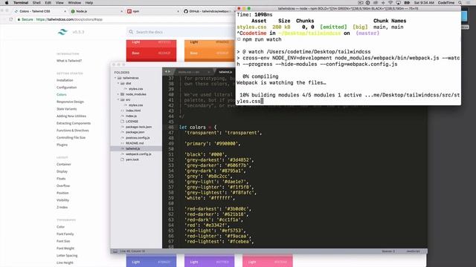Open yarn.lock in the file tree
The height and width of the screenshot is (267, 476).
point(132,159)
